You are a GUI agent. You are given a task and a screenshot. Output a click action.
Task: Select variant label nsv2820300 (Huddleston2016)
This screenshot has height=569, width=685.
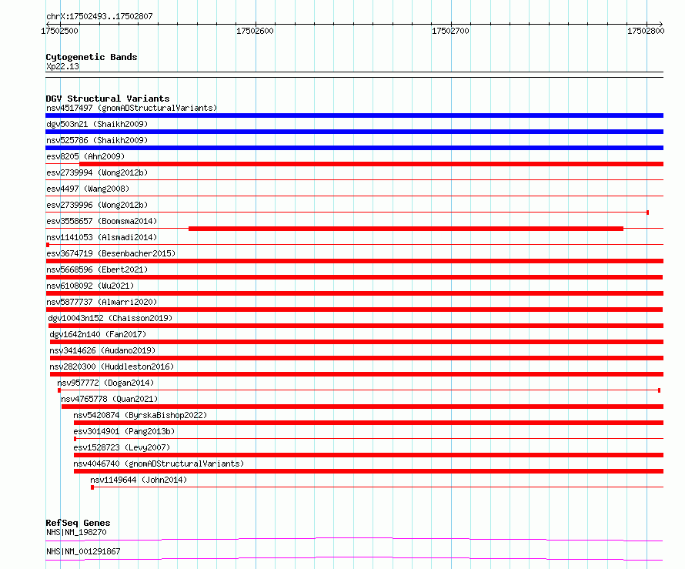(112, 367)
